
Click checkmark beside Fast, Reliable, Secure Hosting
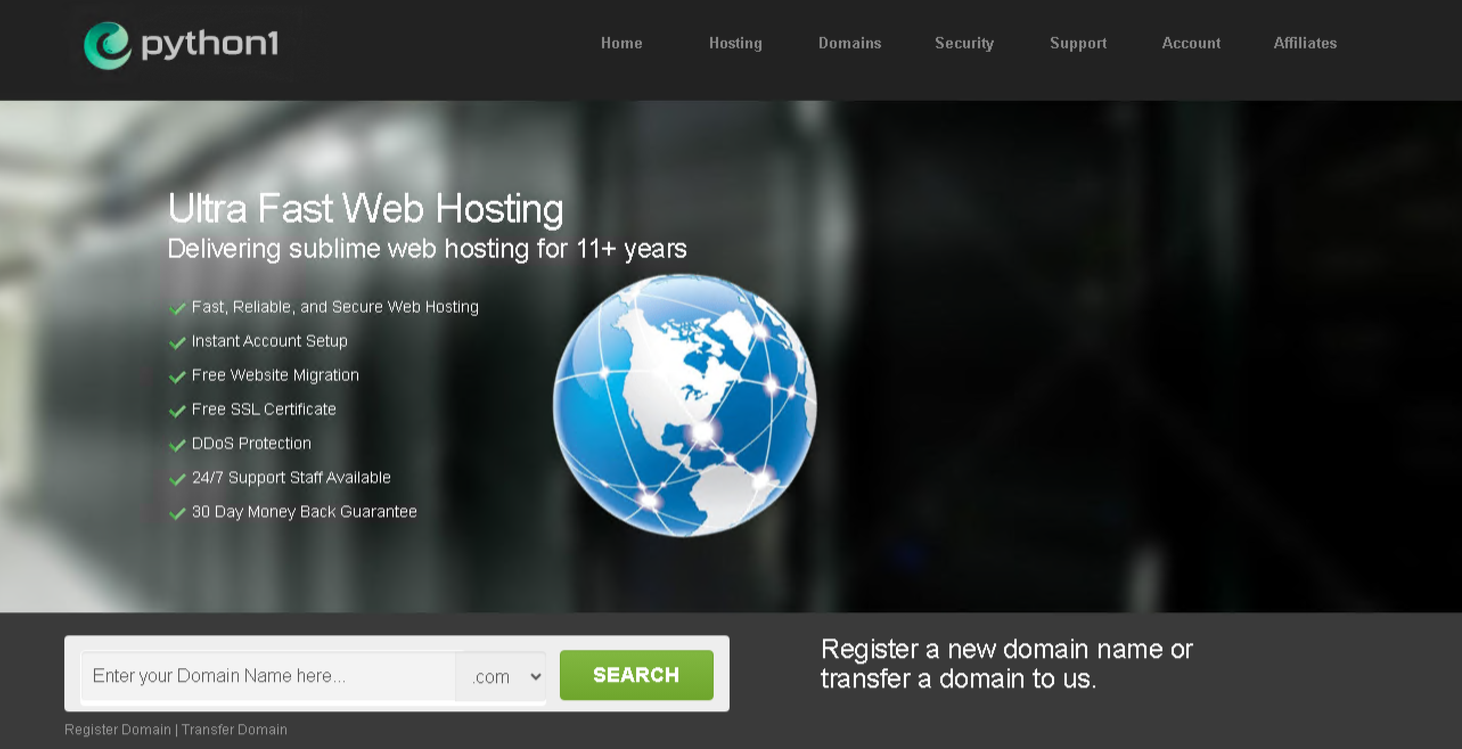(x=178, y=308)
